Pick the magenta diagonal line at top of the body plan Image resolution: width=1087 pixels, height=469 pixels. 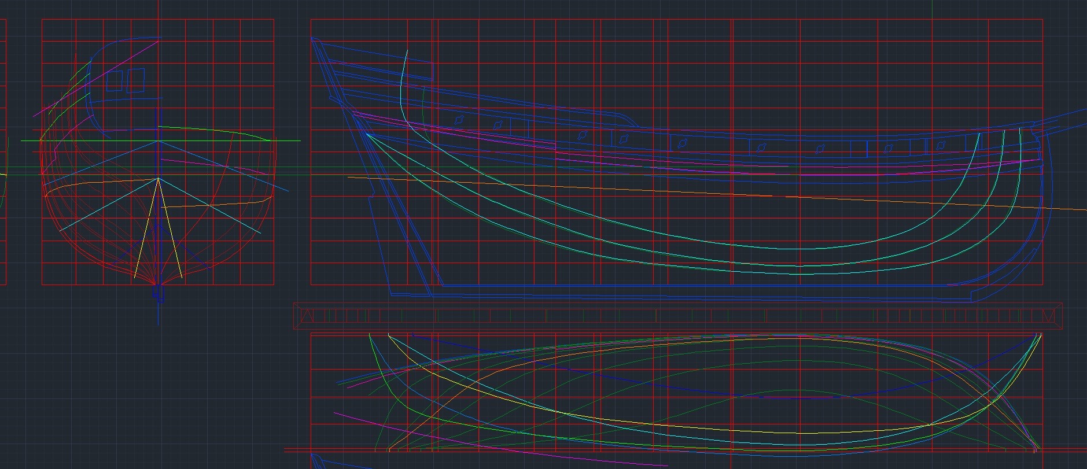click(96, 79)
